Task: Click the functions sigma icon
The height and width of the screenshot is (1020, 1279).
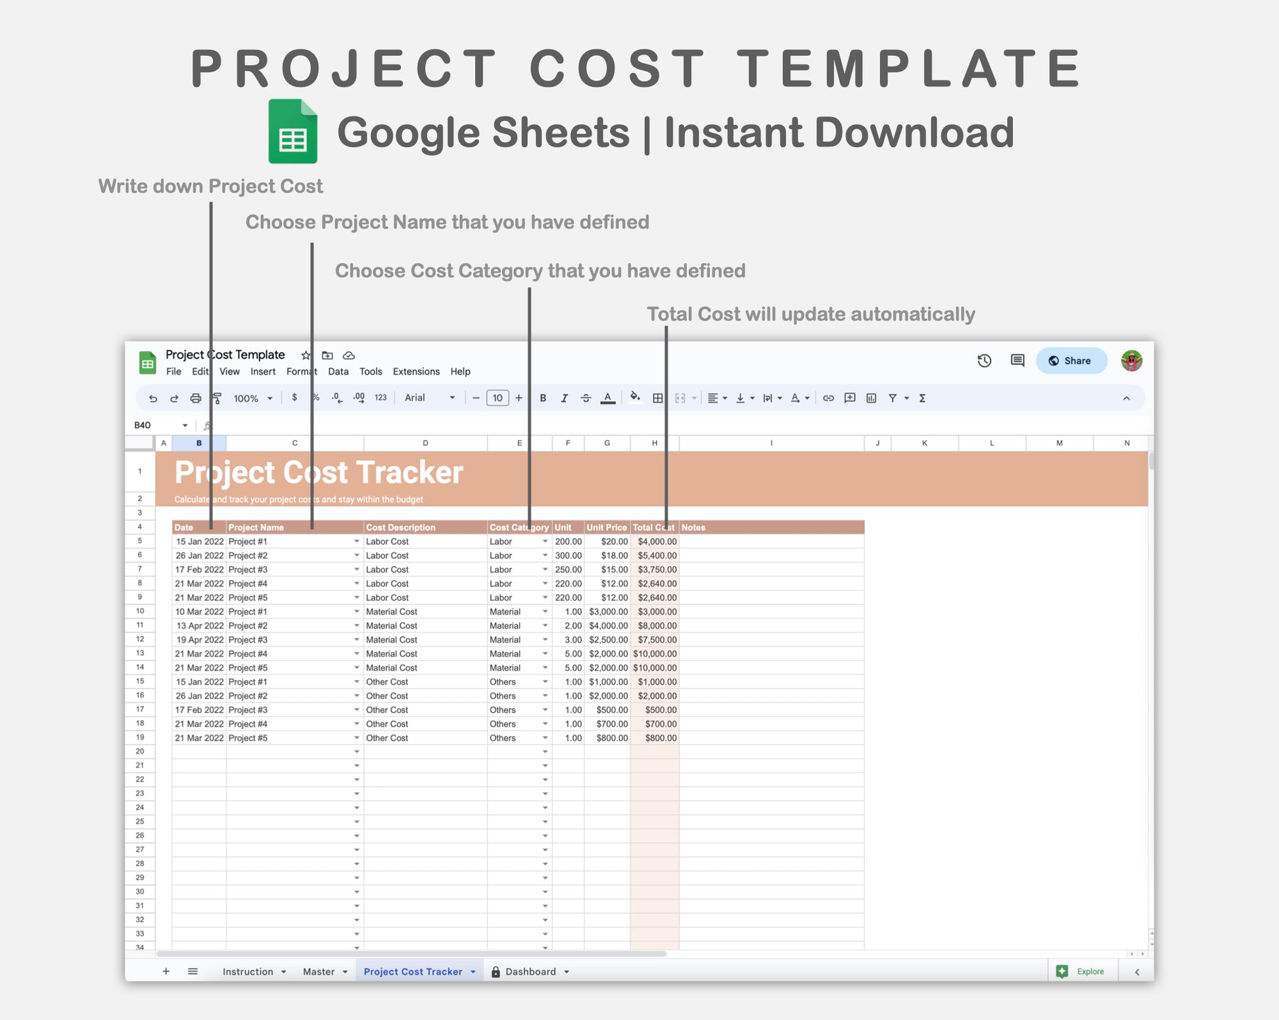Action: coord(922,399)
